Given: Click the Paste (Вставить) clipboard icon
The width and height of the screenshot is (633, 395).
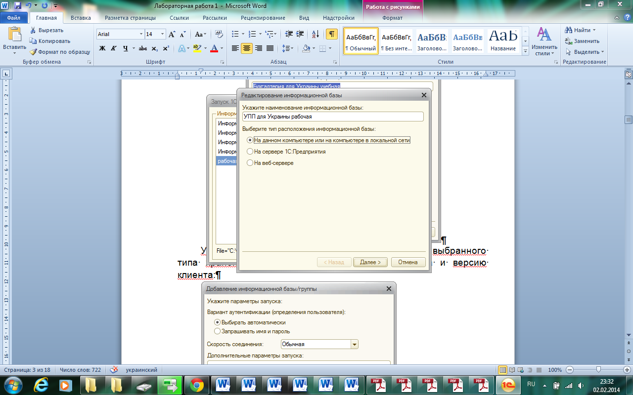Looking at the screenshot, I should [14, 34].
